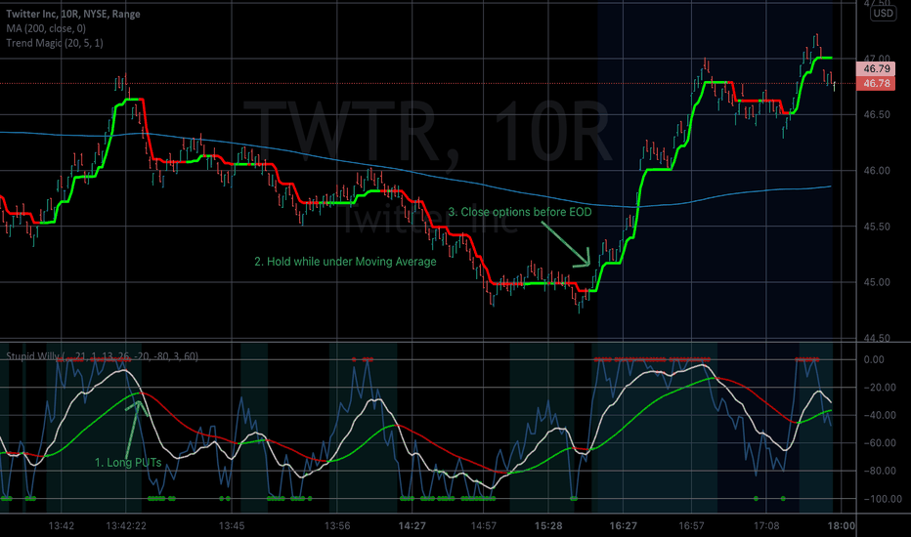Click the 45.50 price axis label
The height and width of the screenshot is (537, 911).
pyautogui.click(x=876, y=227)
